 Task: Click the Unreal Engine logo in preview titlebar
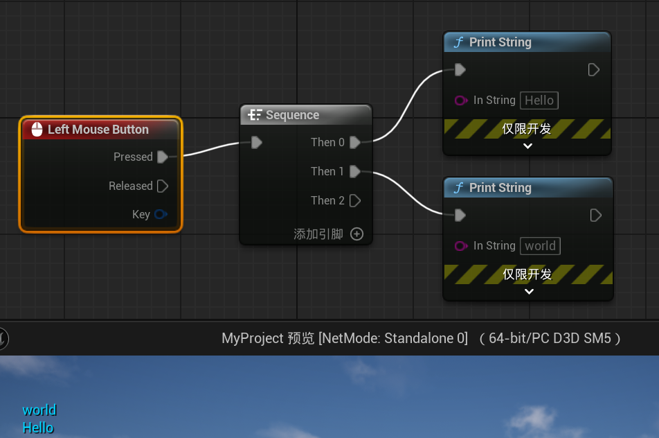(x=3, y=338)
